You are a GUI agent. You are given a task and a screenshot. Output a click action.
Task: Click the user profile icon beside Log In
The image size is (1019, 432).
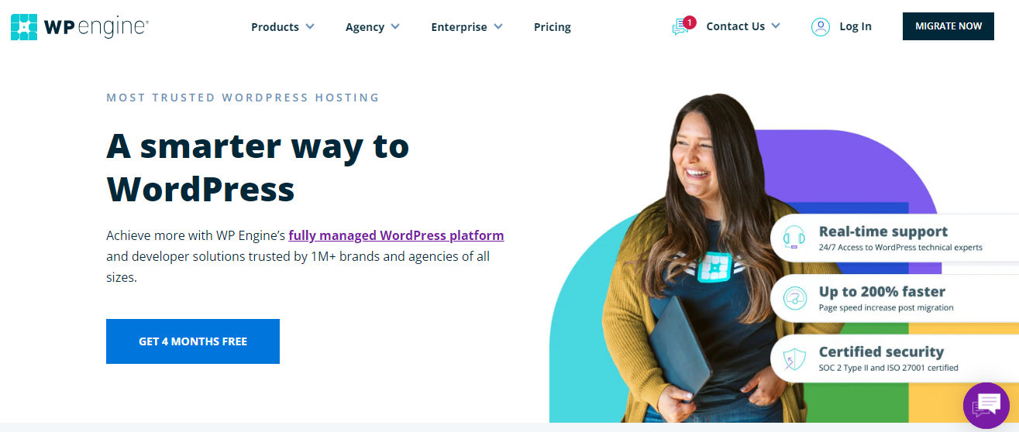coord(821,26)
